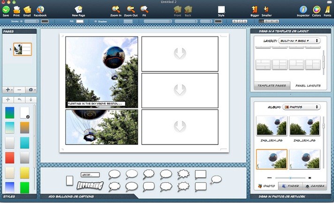Expand the Album Photos dropdown
The image size is (334, 203).
302,107
